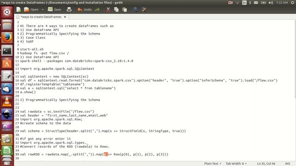The image size is (296, 166).
Task: Open the mail messaging indicator
Action: click(256, 3)
